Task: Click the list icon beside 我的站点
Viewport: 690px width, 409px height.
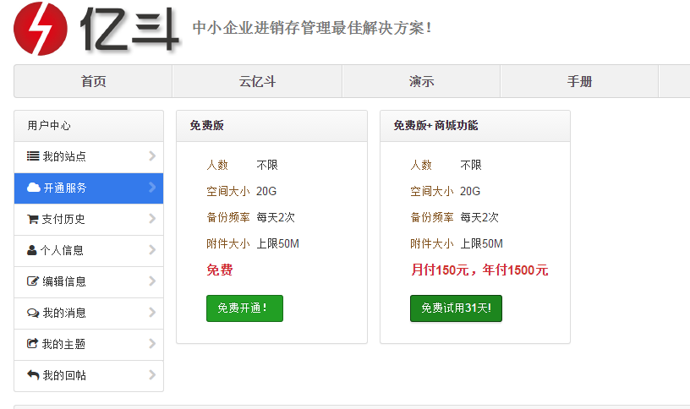Action: [33, 156]
